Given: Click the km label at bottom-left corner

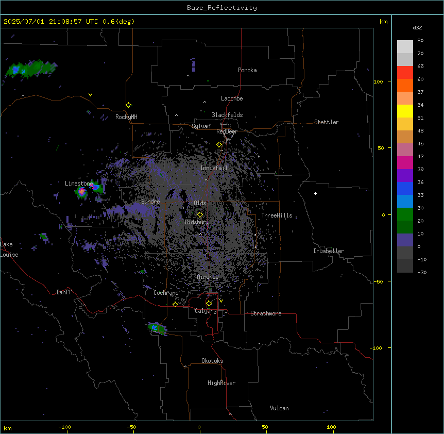Looking at the screenshot, I should tap(8, 428).
